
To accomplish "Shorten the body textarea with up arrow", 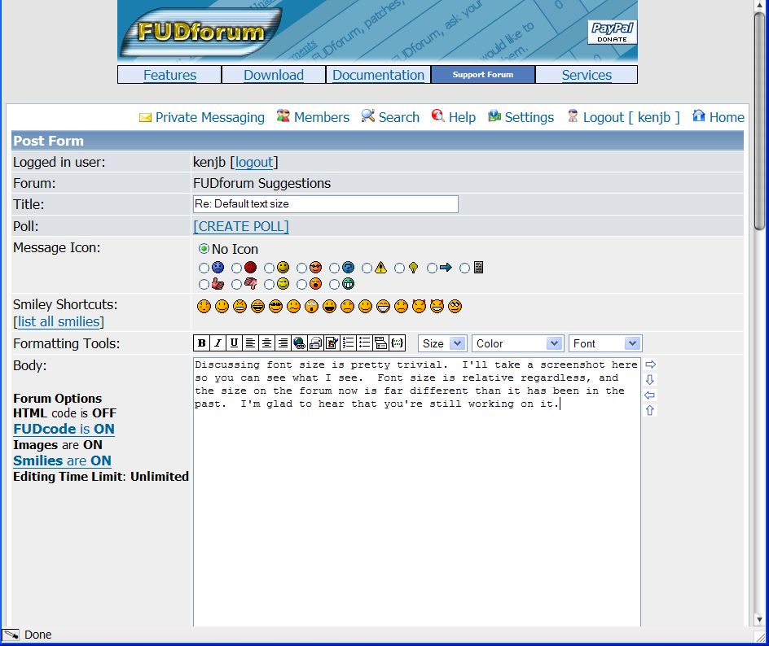I will [x=650, y=410].
